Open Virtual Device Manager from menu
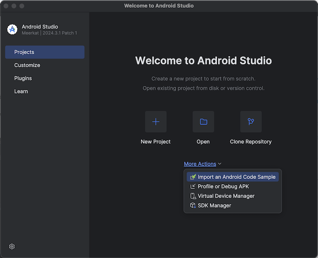Image resolution: width=318 pixels, height=258 pixels. [x=233, y=196]
